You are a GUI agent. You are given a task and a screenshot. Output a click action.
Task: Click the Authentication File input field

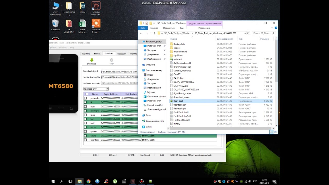pyautogui.click(x=120, y=83)
